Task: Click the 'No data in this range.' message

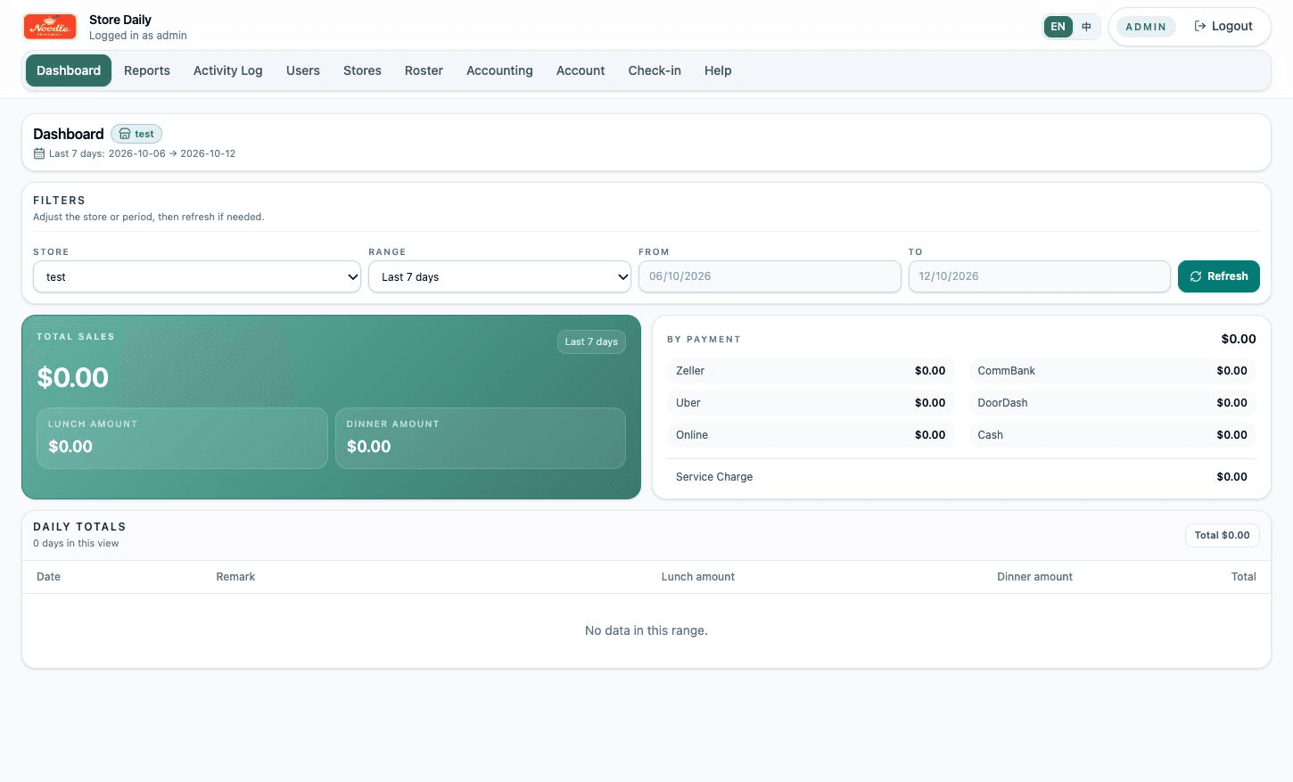Action: [x=646, y=630]
